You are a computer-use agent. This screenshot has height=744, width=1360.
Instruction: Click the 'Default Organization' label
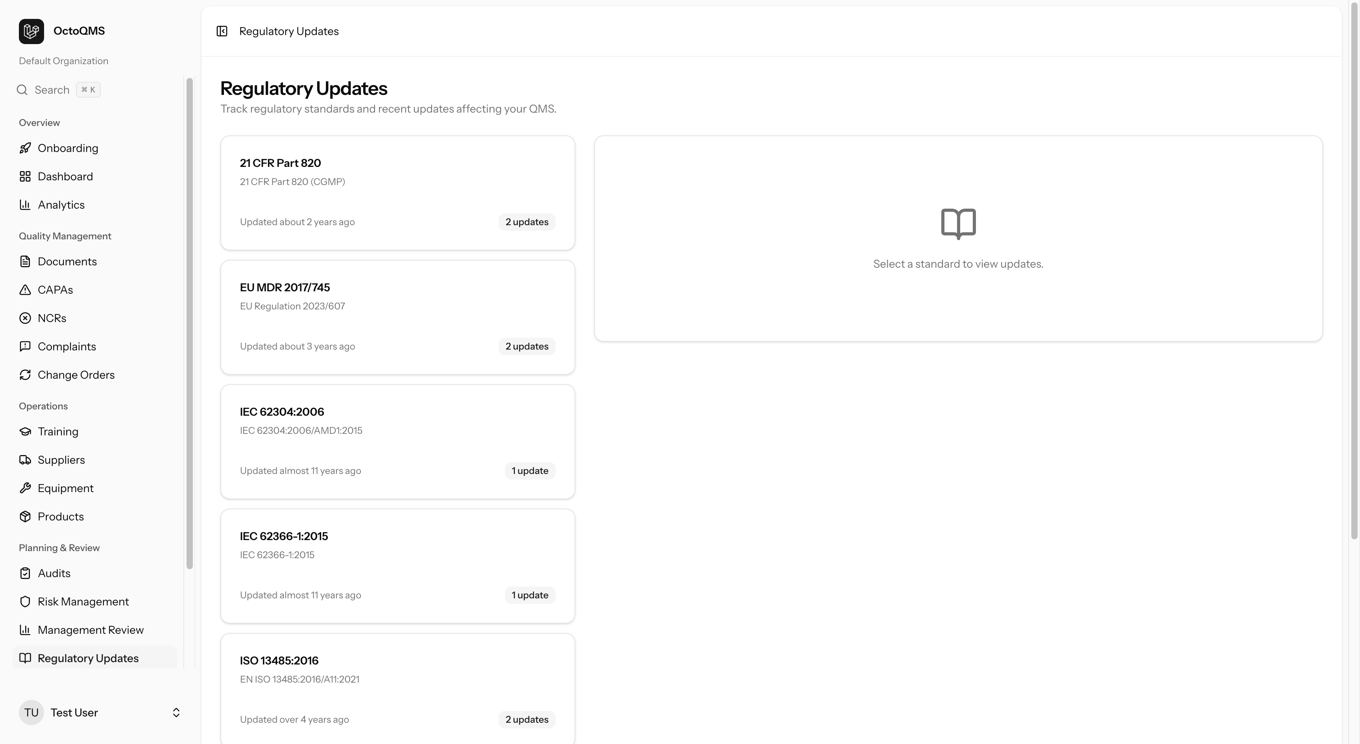63,61
